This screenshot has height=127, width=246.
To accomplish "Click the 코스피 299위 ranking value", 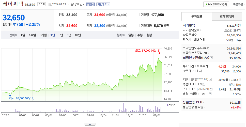I will (x=232, y=30).
